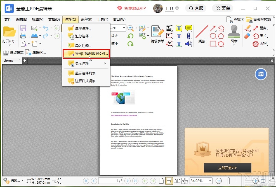The width and height of the screenshot is (276, 187).
Task: Select the paperclip file attachment tool
Action: point(188,36)
